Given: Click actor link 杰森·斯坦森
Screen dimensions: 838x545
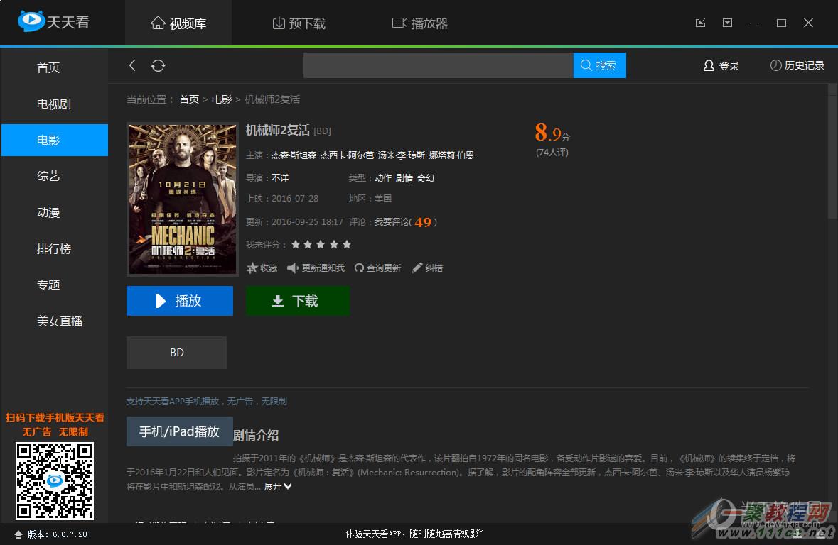Looking at the screenshot, I should tap(294, 155).
